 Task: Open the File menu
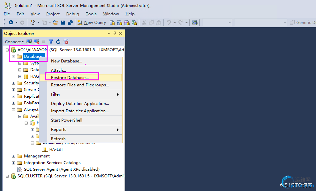[7, 14]
